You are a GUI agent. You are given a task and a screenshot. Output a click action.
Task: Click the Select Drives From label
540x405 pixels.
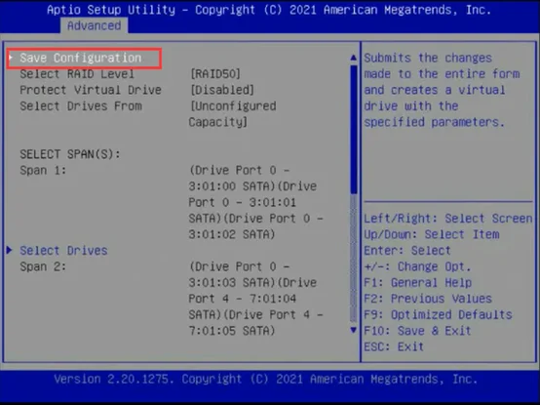click(x=81, y=106)
